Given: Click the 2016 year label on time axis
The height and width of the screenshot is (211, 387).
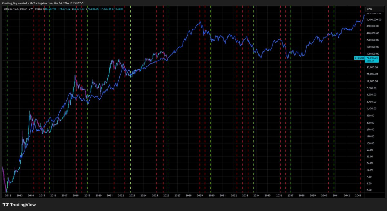Looking at the screenshot, I should tap(53, 196).
